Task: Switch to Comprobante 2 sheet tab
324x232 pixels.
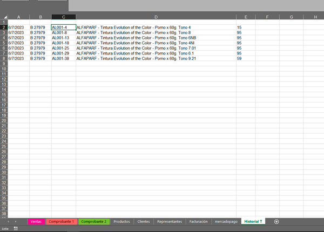Action: point(94,221)
